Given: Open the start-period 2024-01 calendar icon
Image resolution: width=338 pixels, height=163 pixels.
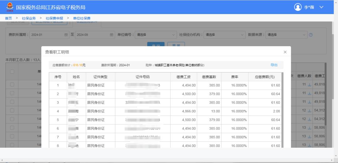Looking at the screenshot, I should tap(66, 35).
